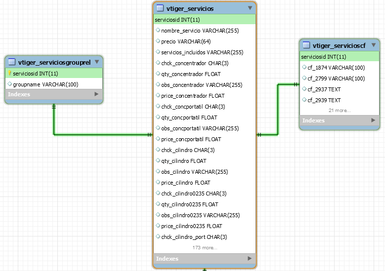Screen dimensions: 385x271
Task: Select serviciosid INT(11) row in vtiger_serviciosgrouprel
Action: coord(54,74)
